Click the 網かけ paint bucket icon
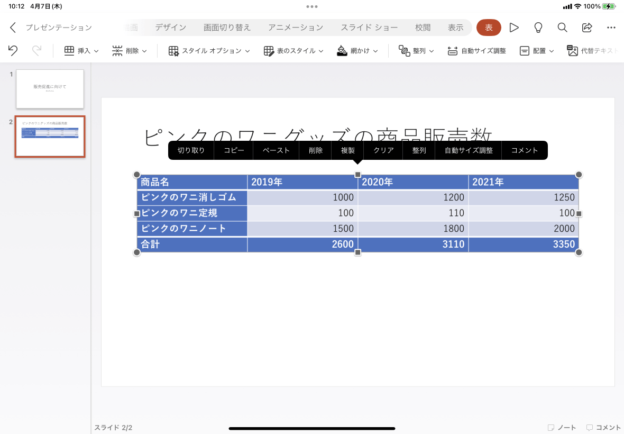 tap(342, 51)
